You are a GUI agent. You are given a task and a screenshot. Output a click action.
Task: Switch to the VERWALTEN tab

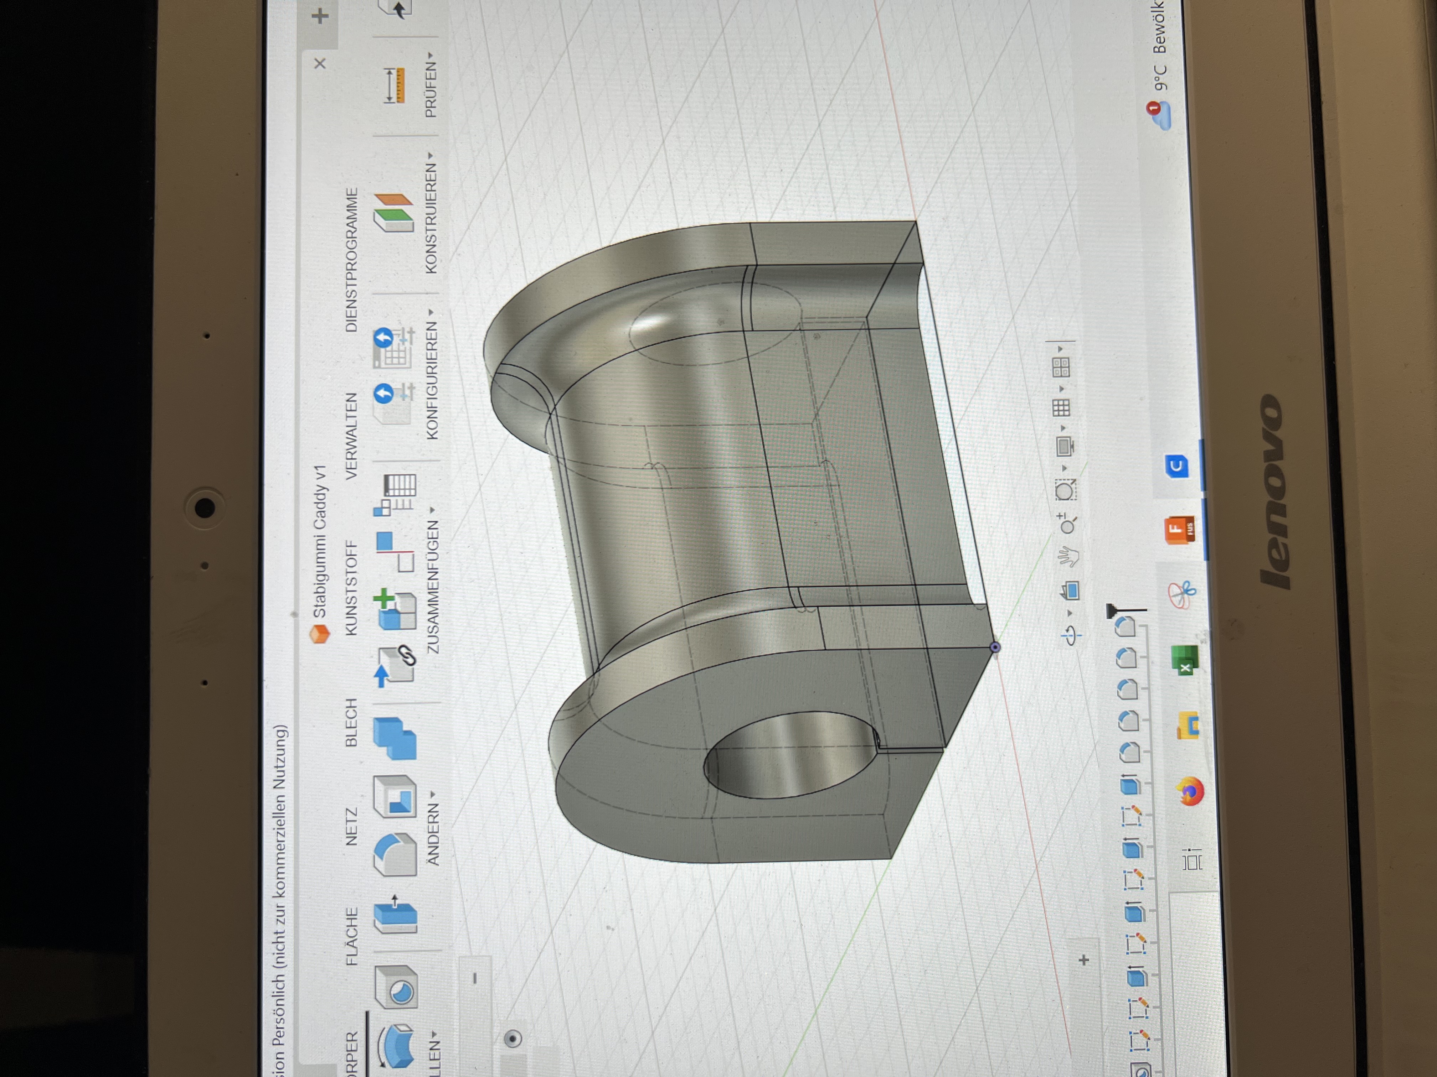351,436
